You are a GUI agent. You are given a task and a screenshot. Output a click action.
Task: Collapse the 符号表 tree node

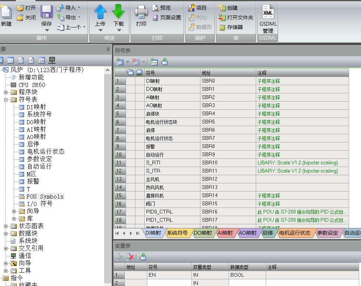pos(6,100)
